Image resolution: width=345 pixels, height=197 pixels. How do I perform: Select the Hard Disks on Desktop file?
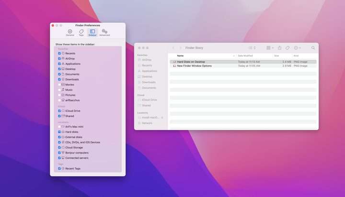tap(243, 62)
